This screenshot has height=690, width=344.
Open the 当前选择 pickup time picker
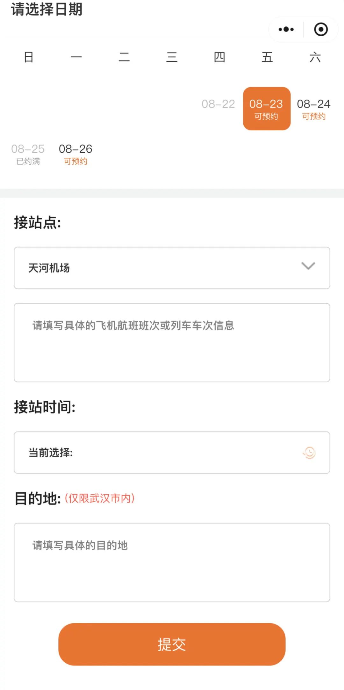pyautogui.click(x=159, y=452)
